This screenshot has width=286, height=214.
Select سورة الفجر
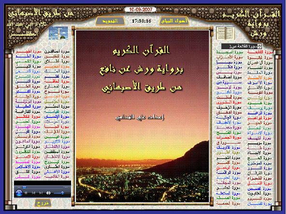coord(28,52)
